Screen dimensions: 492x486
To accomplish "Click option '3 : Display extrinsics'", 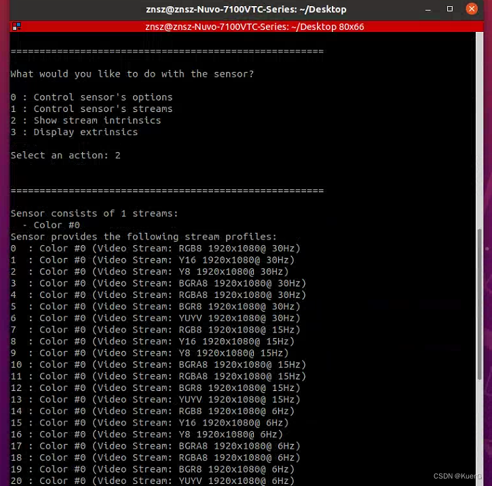I will click(74, 132).
